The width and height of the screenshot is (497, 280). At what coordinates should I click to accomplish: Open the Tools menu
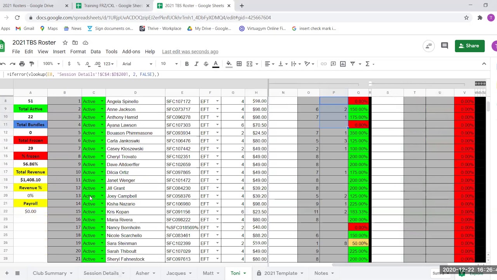point(111,52)
